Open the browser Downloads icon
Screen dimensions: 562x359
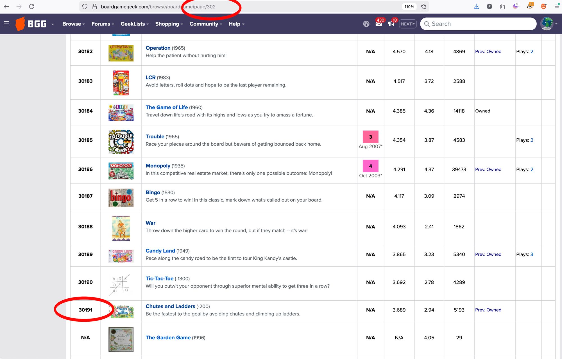pos(477,6)
